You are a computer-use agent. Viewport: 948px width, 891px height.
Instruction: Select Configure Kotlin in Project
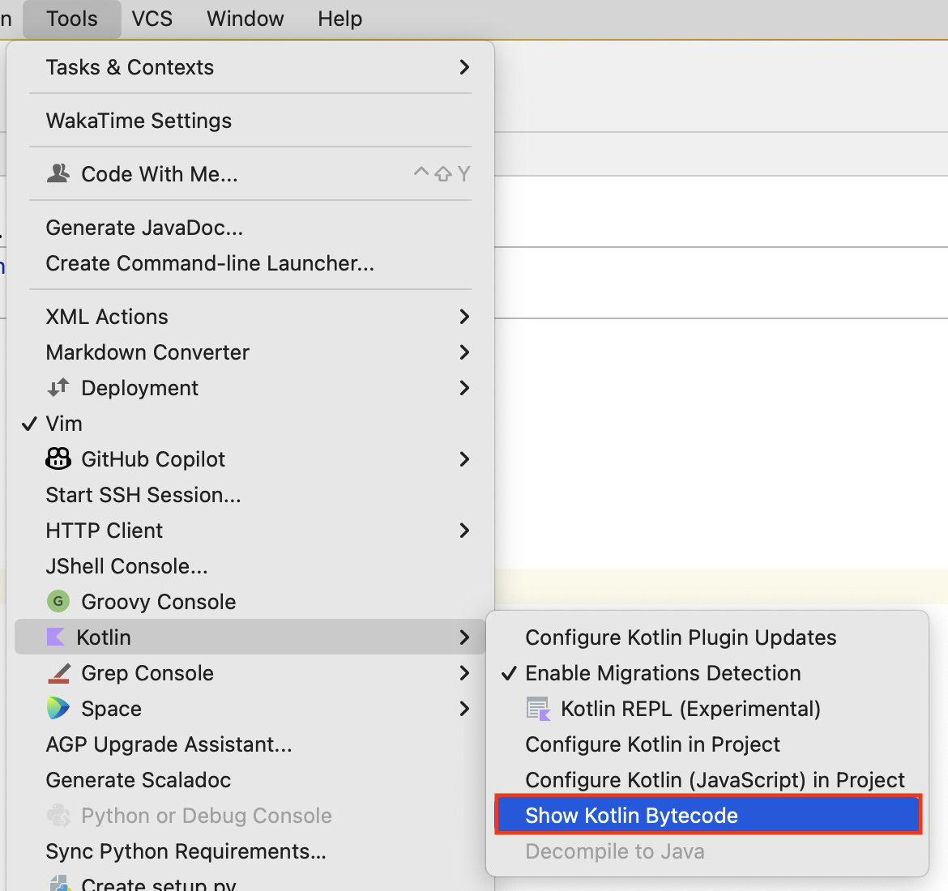tap(652, 744)
